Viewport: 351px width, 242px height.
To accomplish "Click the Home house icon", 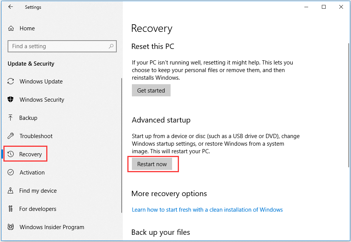I will pyautogui.click(x=11, y=28).
